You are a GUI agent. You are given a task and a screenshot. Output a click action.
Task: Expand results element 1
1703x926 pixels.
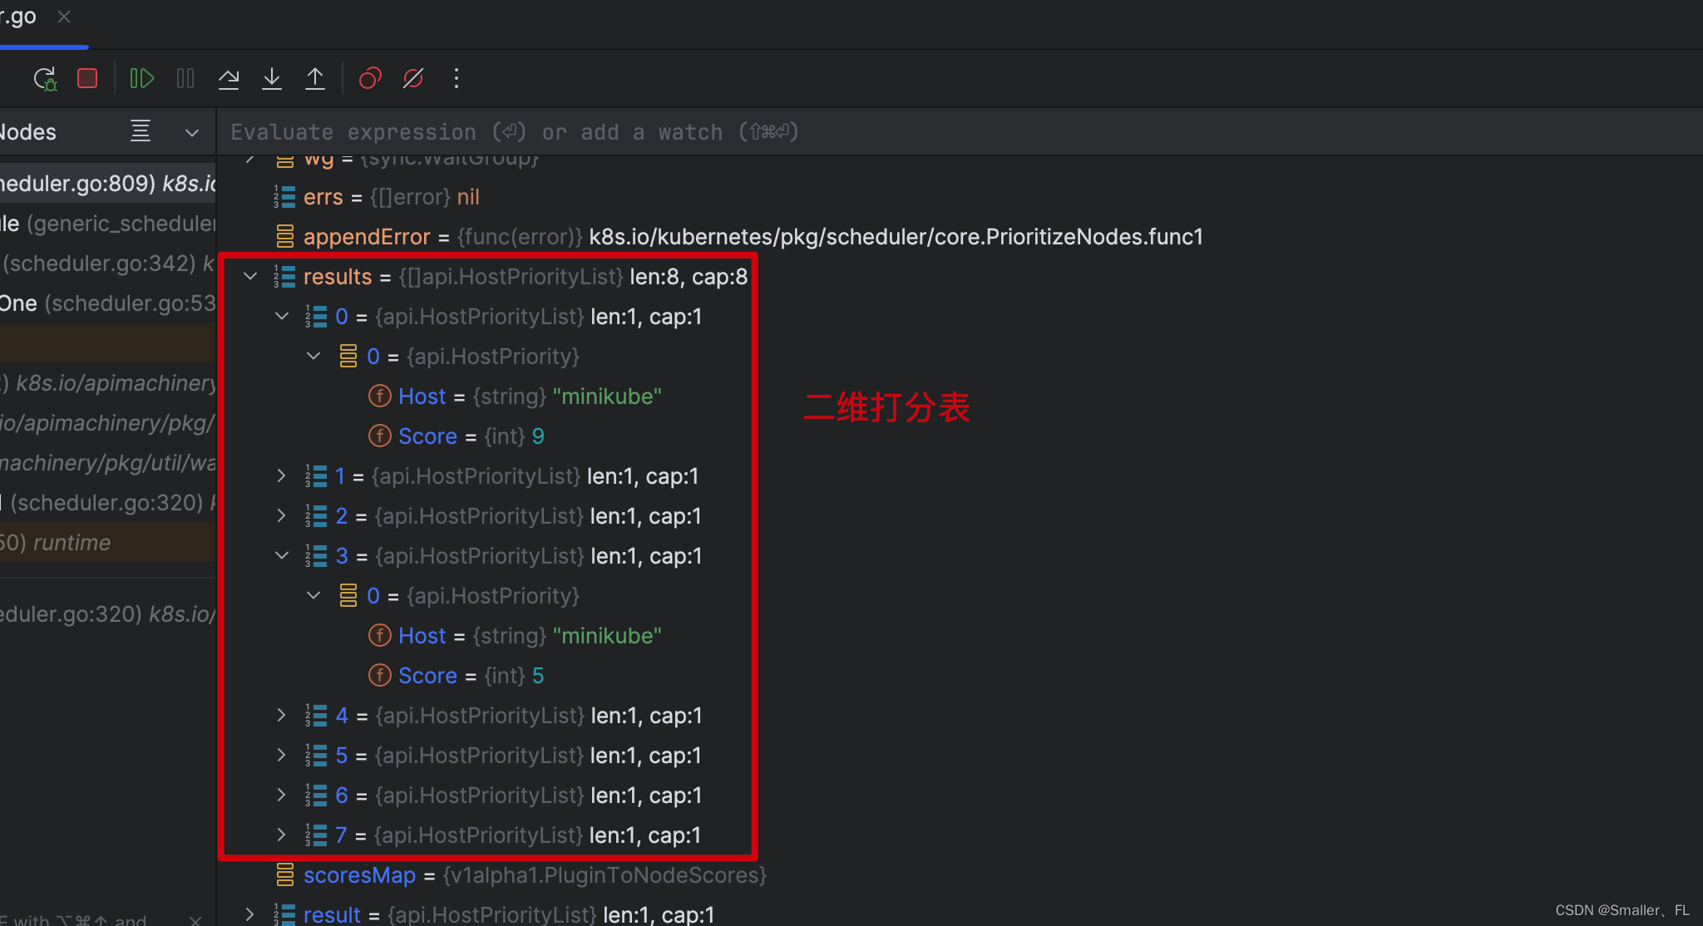point(282,475)
